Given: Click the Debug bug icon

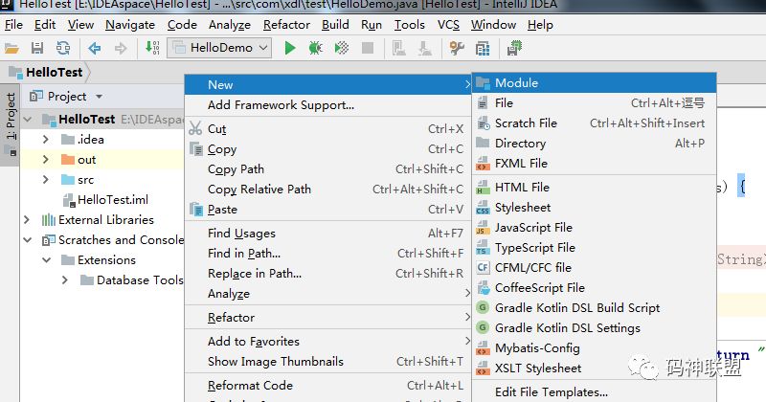Looking at the screenshot, I should pyautogui.click(x=314, y=48).
